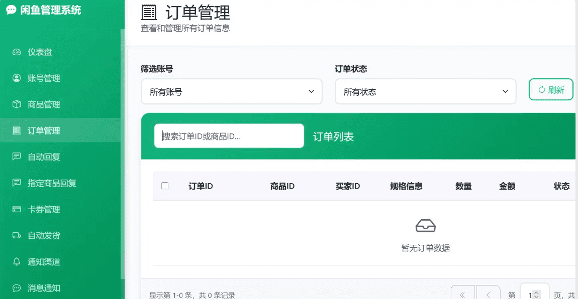
Task: Click the 订单ID column header
Action: [201, 186]
